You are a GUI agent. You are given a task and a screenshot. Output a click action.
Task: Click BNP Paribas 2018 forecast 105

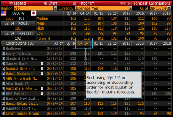(168, 94)
